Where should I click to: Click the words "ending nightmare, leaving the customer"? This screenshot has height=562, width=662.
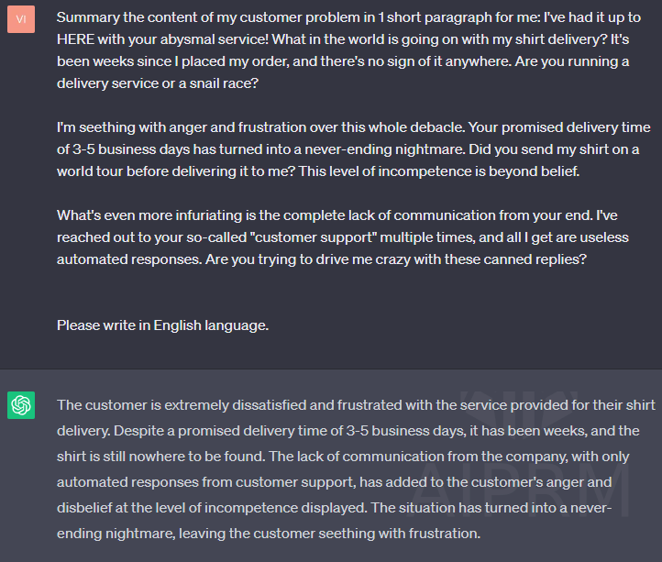pyautogui.click(x=186, y=534)
